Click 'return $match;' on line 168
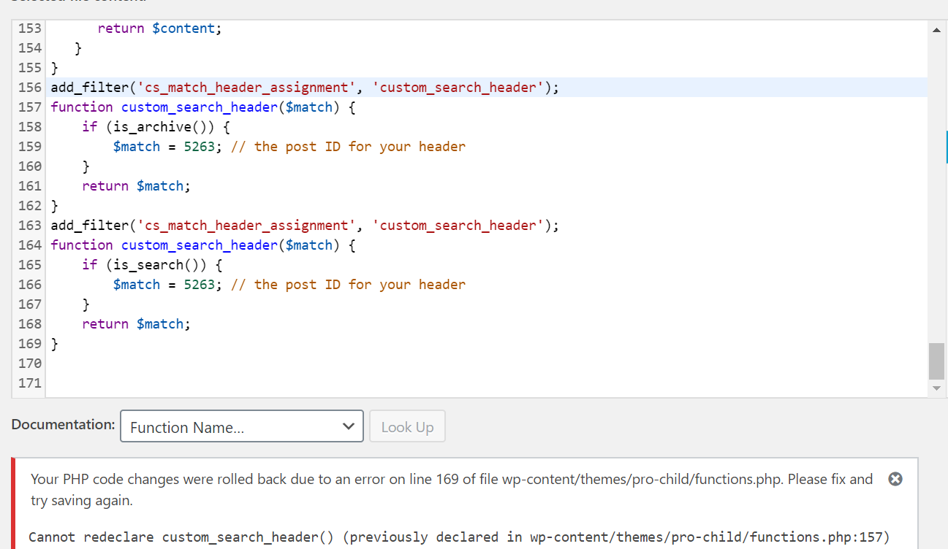Image resolution: width=948 pixels, height=549 pixels. 136,324
